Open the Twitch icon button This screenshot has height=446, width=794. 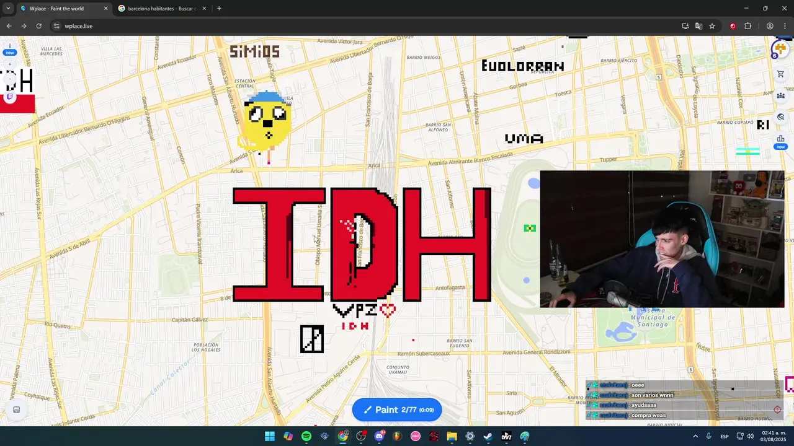10,97
